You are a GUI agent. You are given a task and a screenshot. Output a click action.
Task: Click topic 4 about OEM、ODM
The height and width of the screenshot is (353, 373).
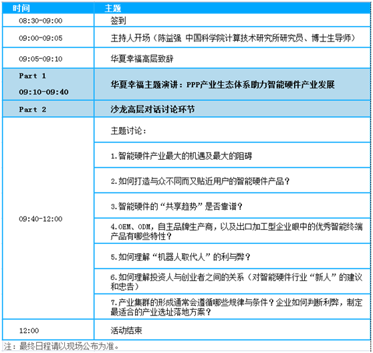tap(237, 231)
